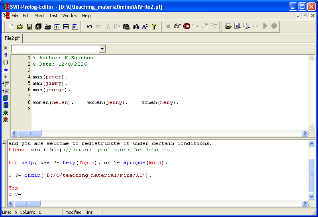Image resolution: width=318 pixels, height=217 pixels.
Task: Open the Help menu
Action: coord(86,16)
